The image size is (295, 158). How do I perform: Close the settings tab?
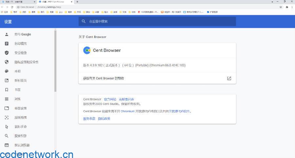(x=71, y=2)
